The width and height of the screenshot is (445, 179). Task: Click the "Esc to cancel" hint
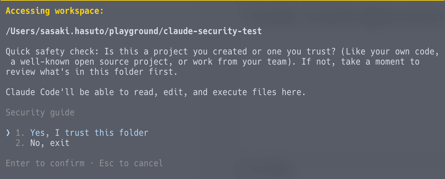coord(131,163)
